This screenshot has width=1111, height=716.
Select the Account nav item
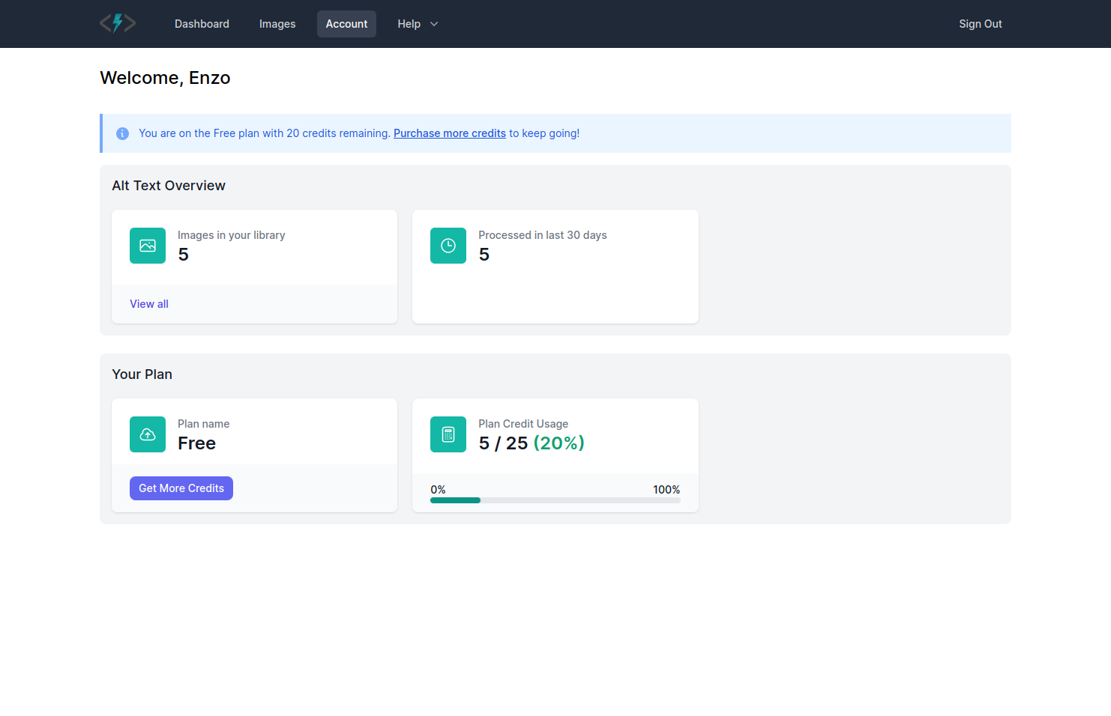tap(346, 24)
